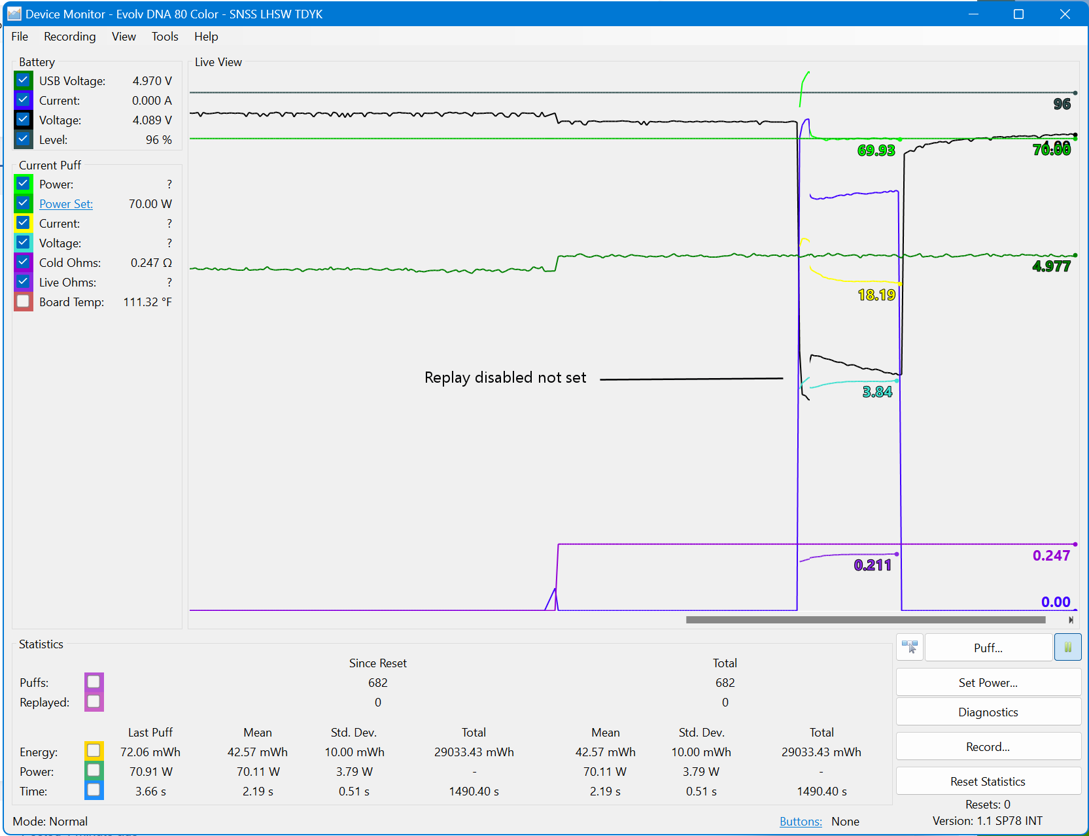The height and width of the screenshot is (836, 1089).
Task: Uncheck the USB Voltage checkbox
Action: (24, 80)
